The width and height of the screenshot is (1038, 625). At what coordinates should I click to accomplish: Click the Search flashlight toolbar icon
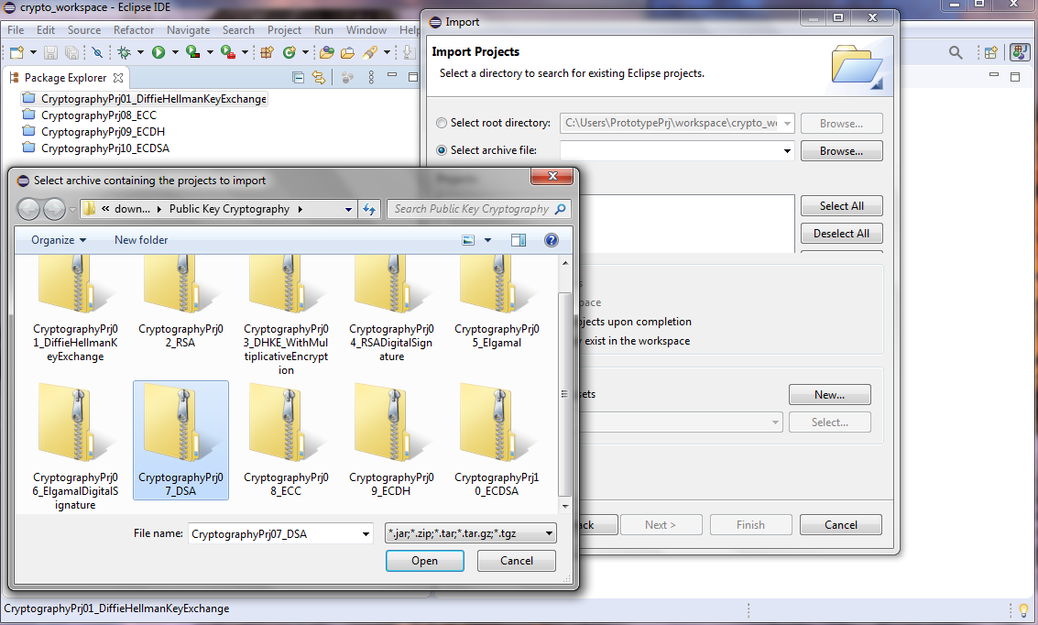pos(370,52)
